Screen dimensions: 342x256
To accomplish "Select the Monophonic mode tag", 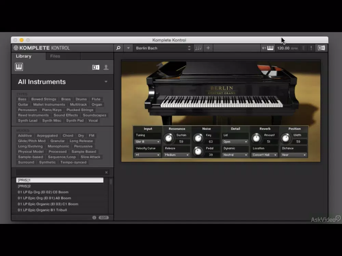I will coord(58,146).
